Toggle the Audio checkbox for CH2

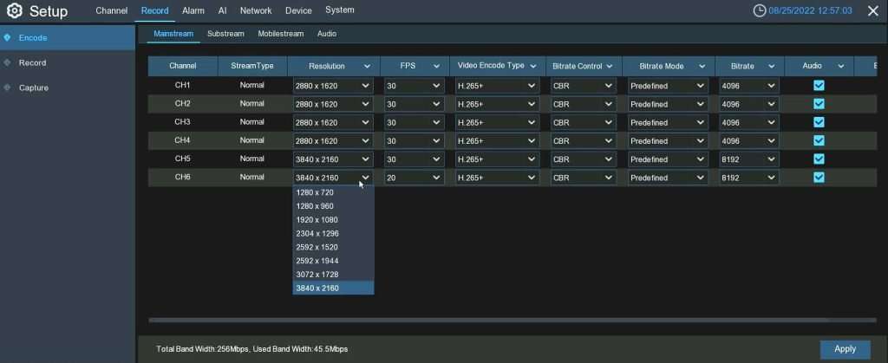pyautogui.click(x=819, y=103)
